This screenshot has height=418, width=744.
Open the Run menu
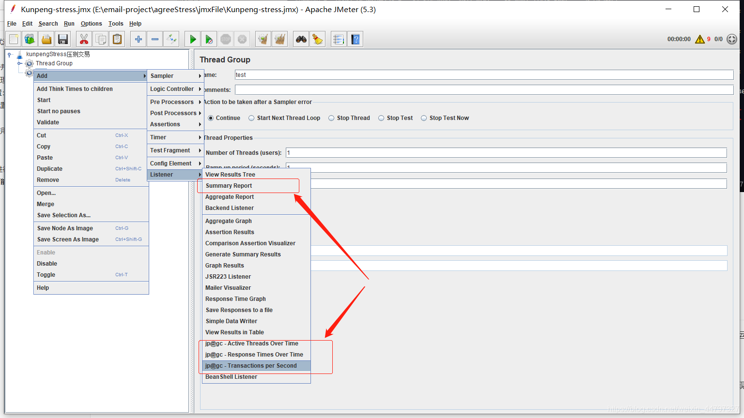(69, 24)
